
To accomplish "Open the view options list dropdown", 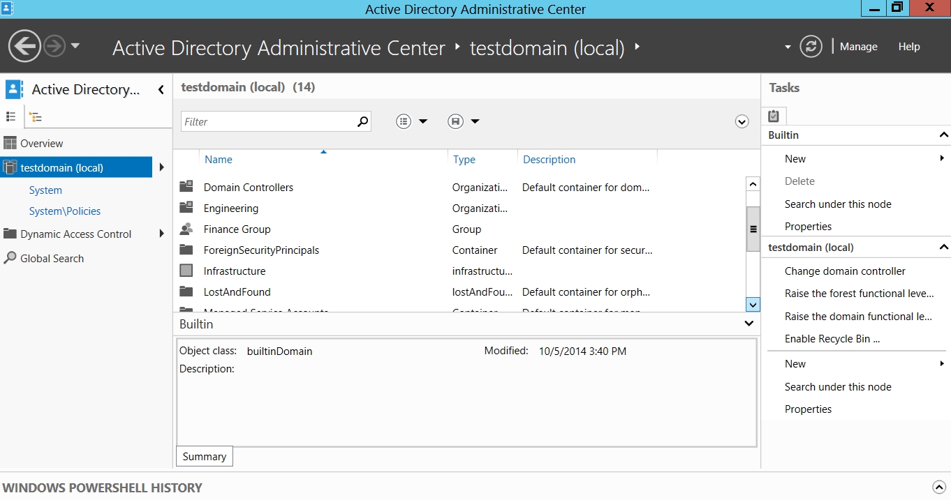I will click(411, 121).
